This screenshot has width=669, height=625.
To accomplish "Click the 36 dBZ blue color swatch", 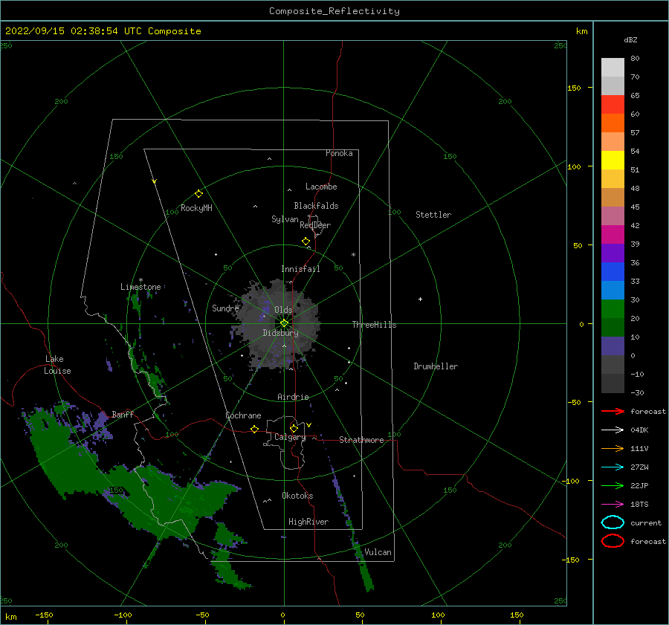I will (613, 272).
